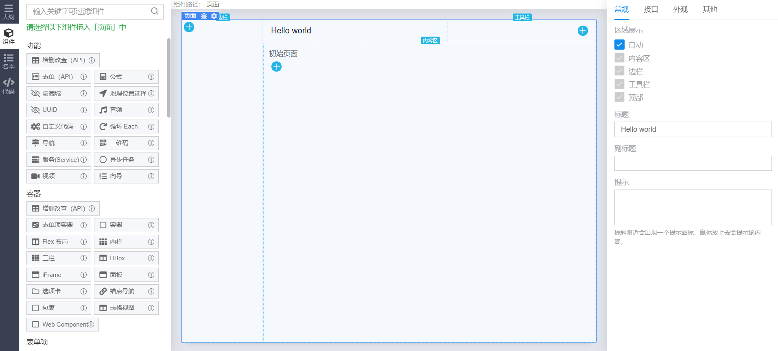
Task: Click the 提示 textarea
Action: tap(693, 207)
